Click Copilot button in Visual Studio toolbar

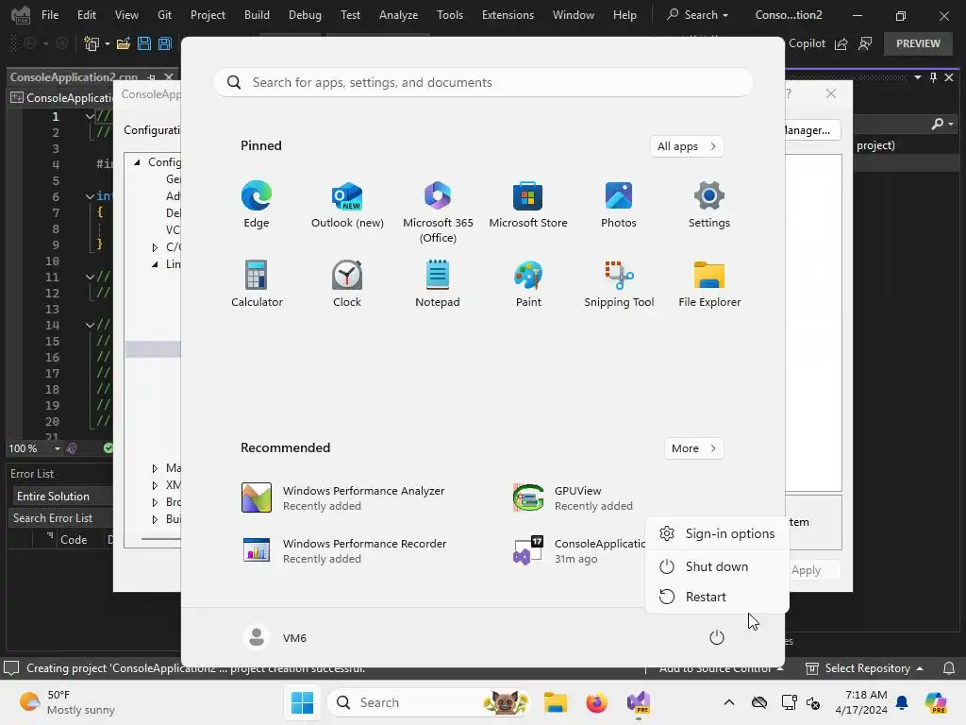(807, 43)
